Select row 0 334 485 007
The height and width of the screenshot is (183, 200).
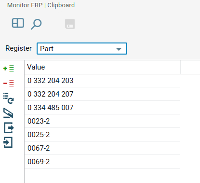tap(102, 108)
